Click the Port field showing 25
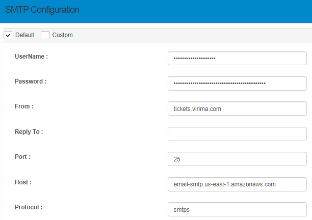The image size is (312, 220). [237, 159]
